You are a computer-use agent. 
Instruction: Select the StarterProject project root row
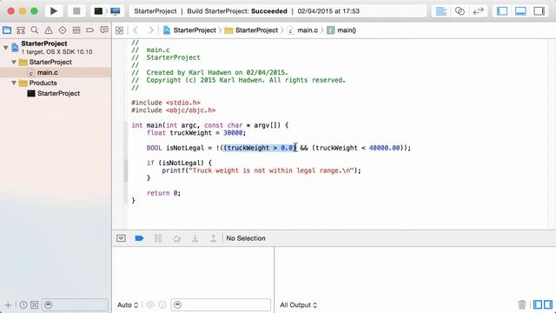pos(56,47)
